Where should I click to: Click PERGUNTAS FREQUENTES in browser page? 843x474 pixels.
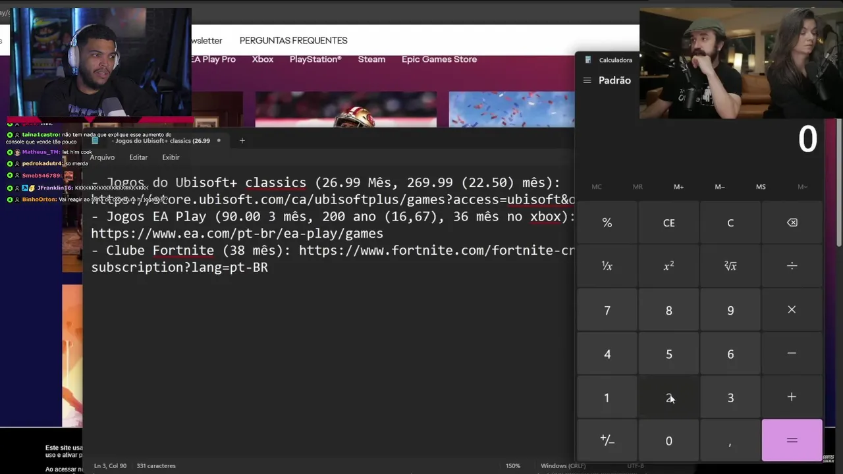tap(293, 40)
